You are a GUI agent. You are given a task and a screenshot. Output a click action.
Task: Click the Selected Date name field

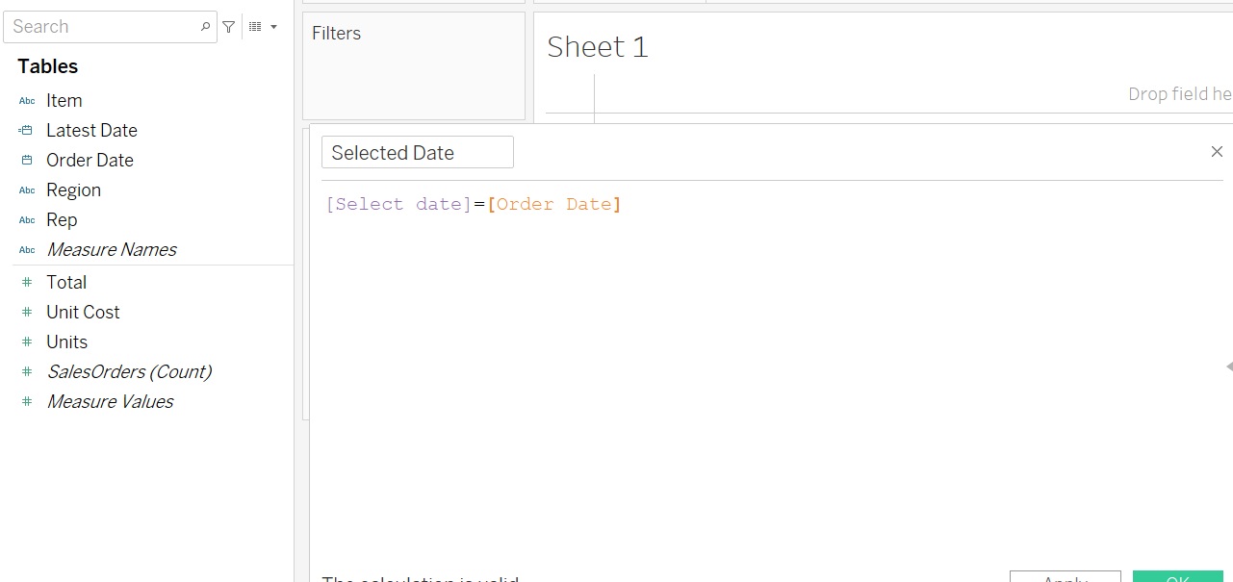(417, 153)
